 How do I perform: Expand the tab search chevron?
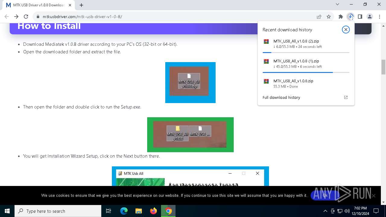click(337, 4)
